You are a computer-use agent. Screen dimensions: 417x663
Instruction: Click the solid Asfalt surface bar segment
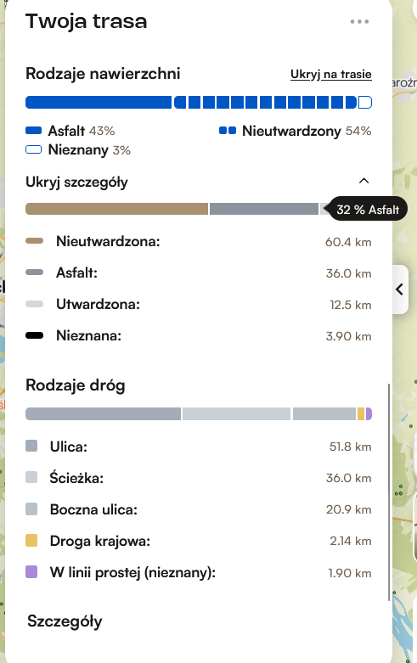[99, 103]
